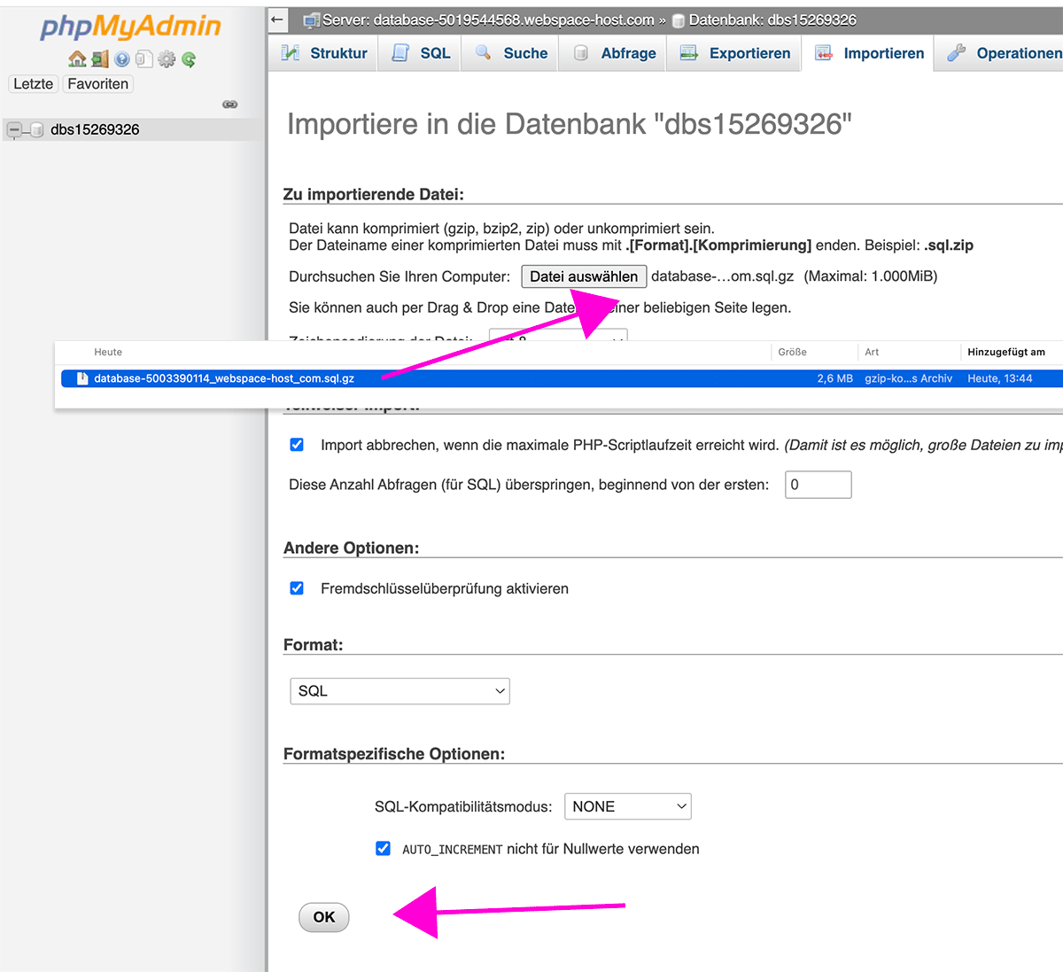Screen dimensions: 1063x972
Task: Click the phpMyAdmin home icon
Action: [x=77, y=59]
